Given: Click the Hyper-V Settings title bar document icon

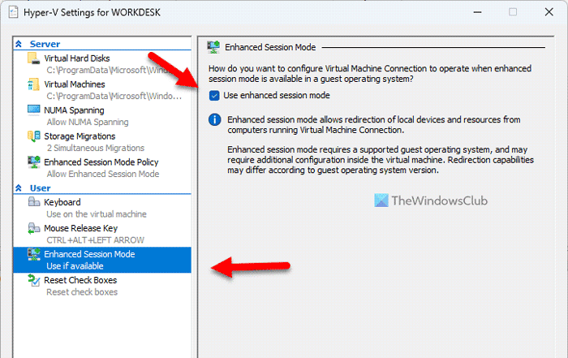Looking at the screenshot, I should (x=14, y=12).
